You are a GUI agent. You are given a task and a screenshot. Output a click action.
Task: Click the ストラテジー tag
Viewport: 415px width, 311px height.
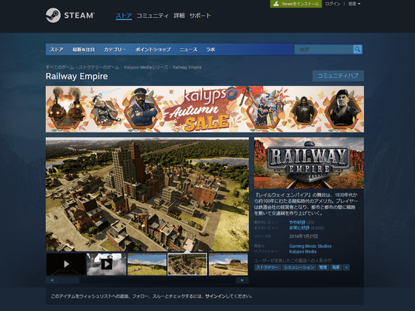coord(268,267)
